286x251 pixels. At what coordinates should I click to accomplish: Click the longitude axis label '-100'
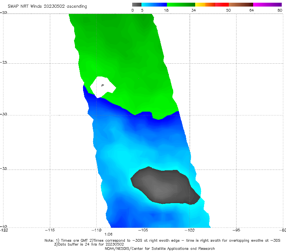(189, 230)
